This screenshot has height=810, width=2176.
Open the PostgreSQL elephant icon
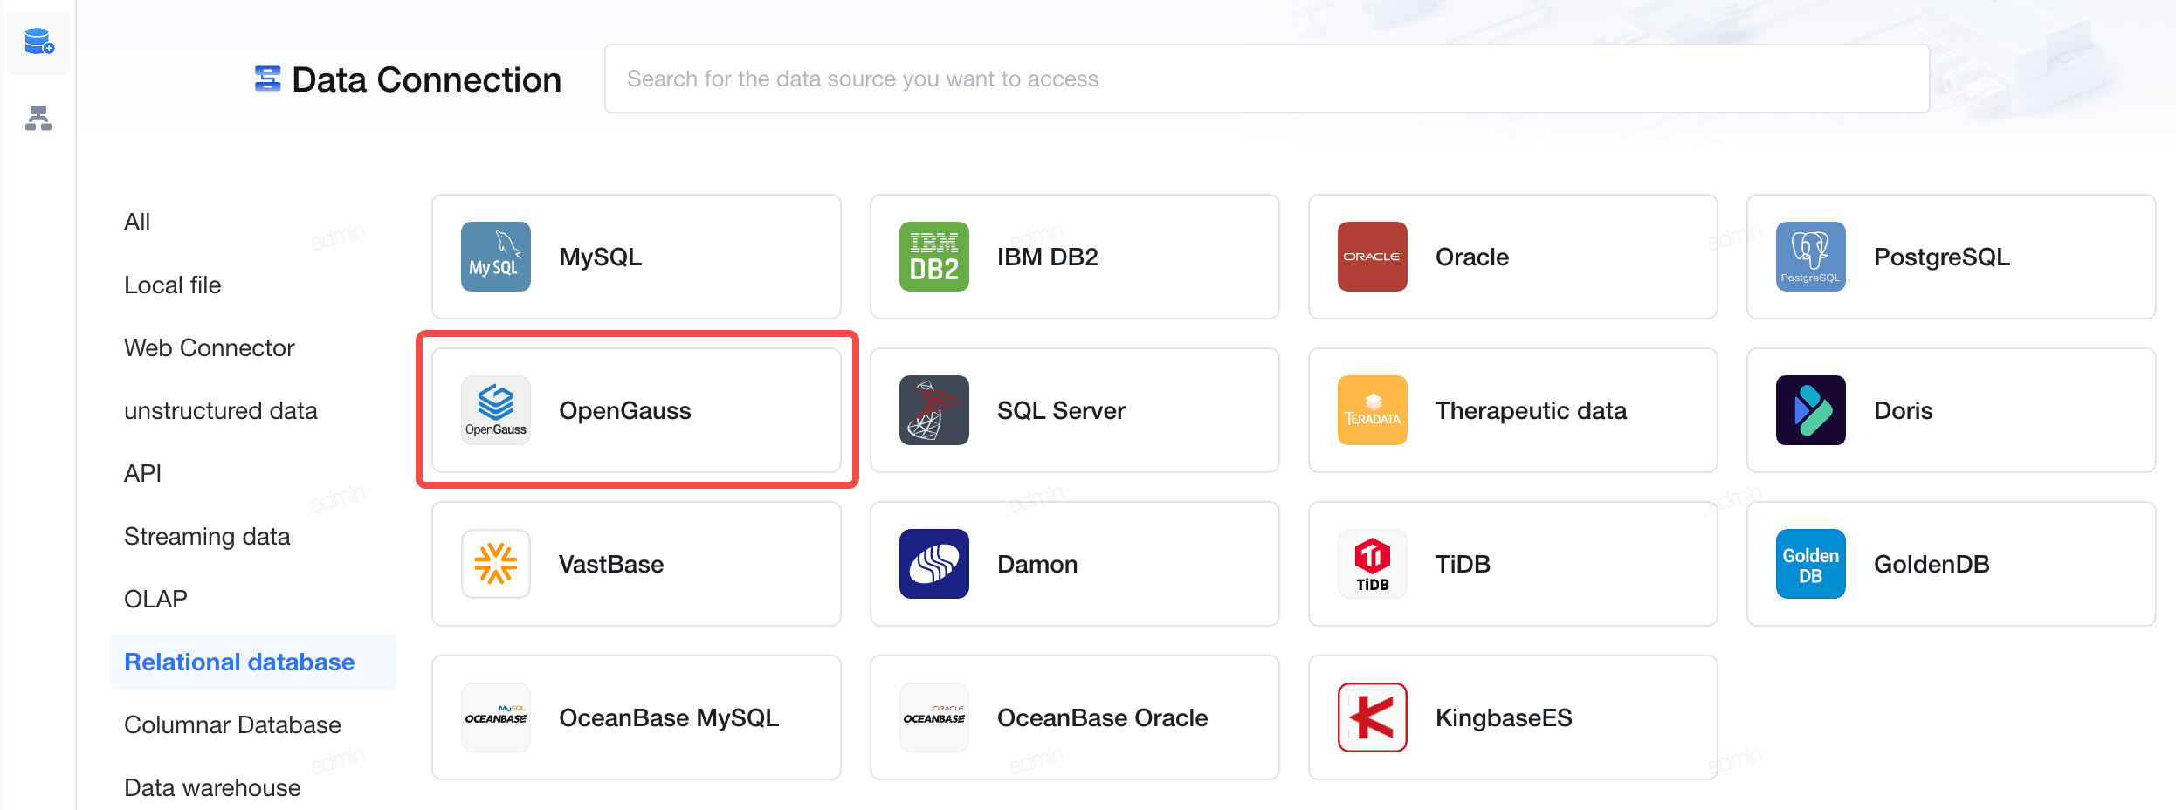(1811, 257)
